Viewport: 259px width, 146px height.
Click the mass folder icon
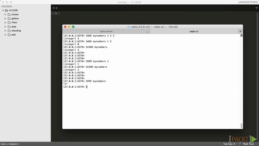[9, 23]
